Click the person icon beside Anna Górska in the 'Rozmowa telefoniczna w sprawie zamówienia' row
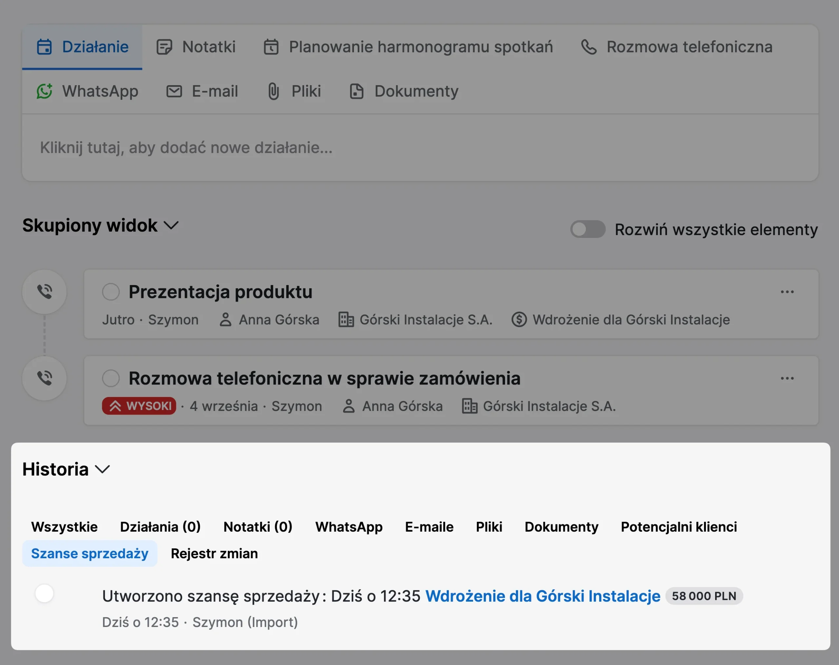839x665 pixels. click(x=349, y=406)
